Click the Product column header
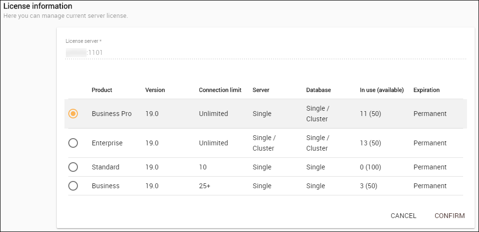This screenshot has width=479, height=232. [x=102, y=90]
